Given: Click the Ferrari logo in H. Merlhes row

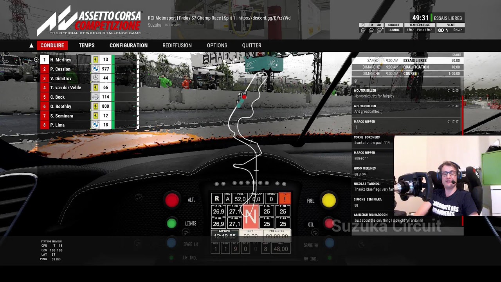Looking at the screenshot, I should click(x=95, y=60).
